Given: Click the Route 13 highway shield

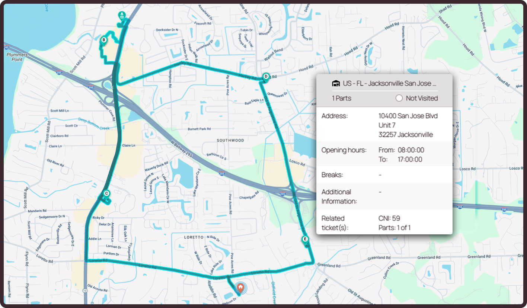Looking at the screenshot, I should coord(86,291).
